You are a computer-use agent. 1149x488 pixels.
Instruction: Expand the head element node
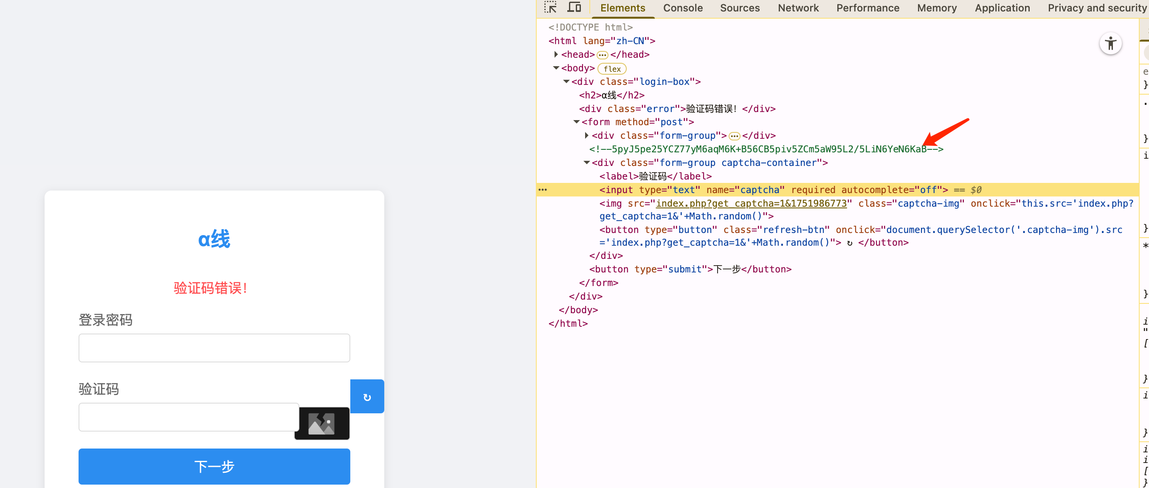(556, 54)
